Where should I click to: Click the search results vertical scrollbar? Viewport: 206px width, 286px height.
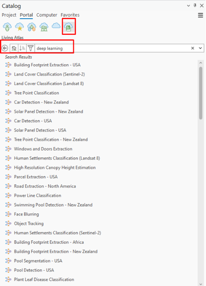[x=201, y=92]
